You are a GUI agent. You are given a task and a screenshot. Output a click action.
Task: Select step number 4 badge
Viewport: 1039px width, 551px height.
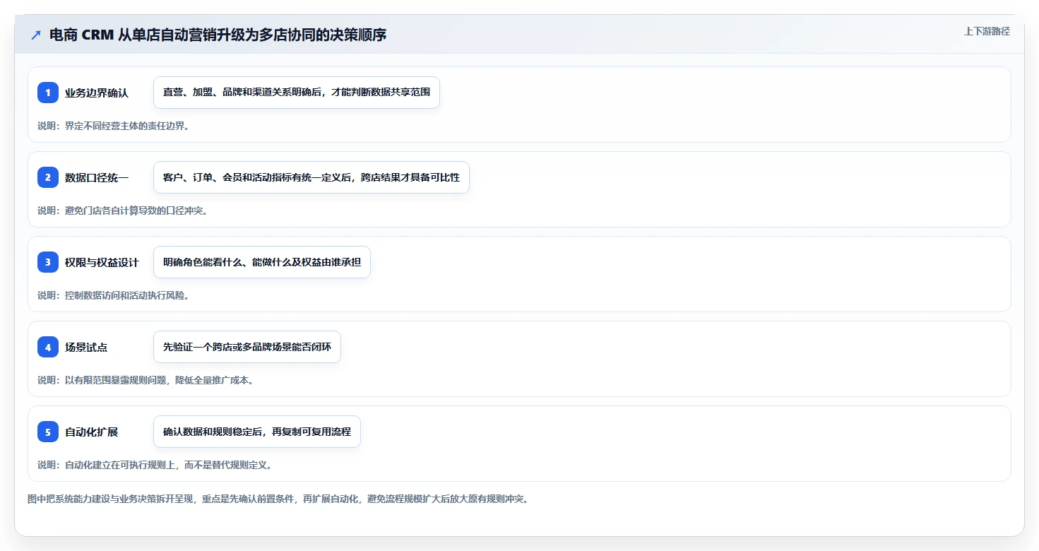(48, 347)
